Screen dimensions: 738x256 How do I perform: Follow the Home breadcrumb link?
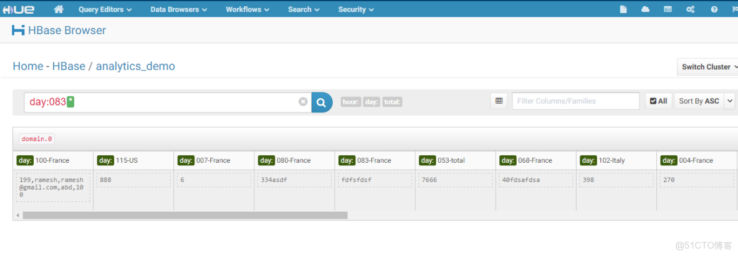click(28, 66)
